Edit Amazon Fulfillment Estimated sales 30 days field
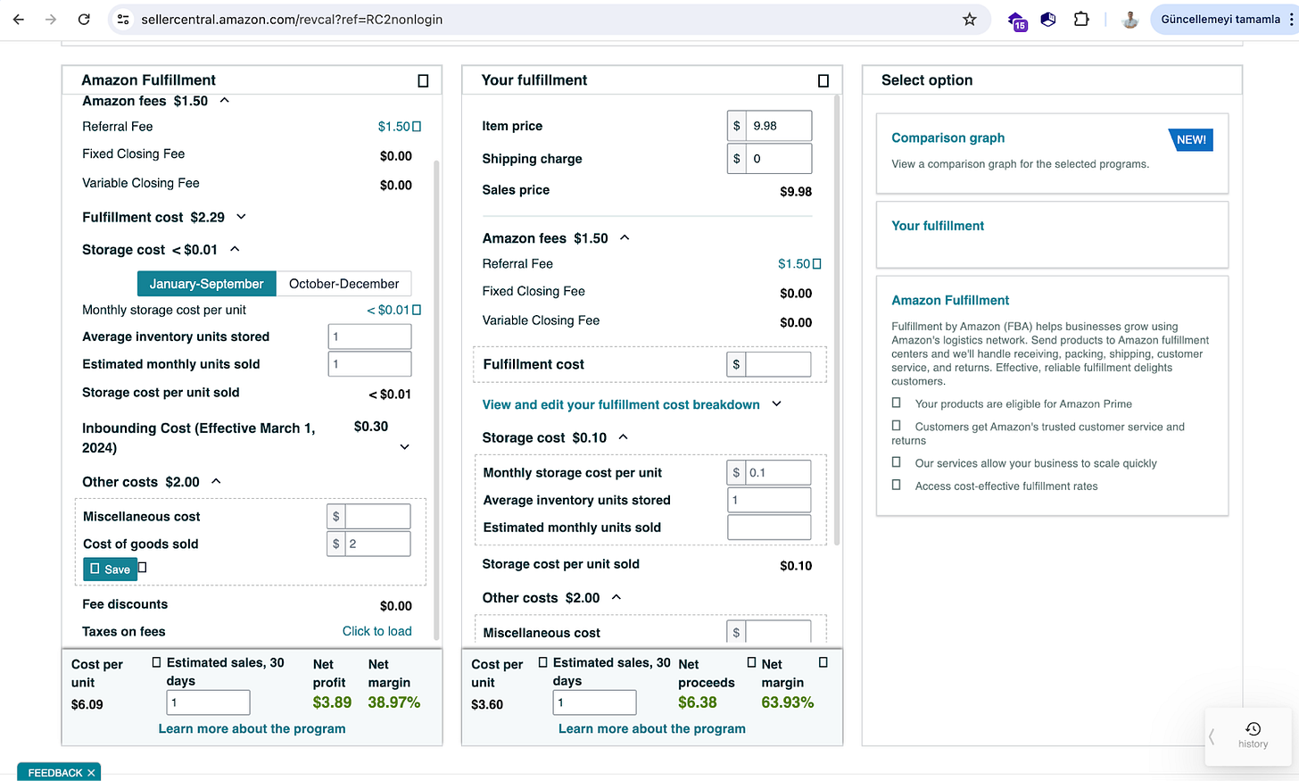This screenshot has height=781, width=1299. [208, 702]
